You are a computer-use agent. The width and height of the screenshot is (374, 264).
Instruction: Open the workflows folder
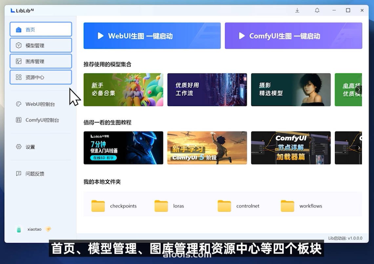pyautogui.click(x=301, y=206)
